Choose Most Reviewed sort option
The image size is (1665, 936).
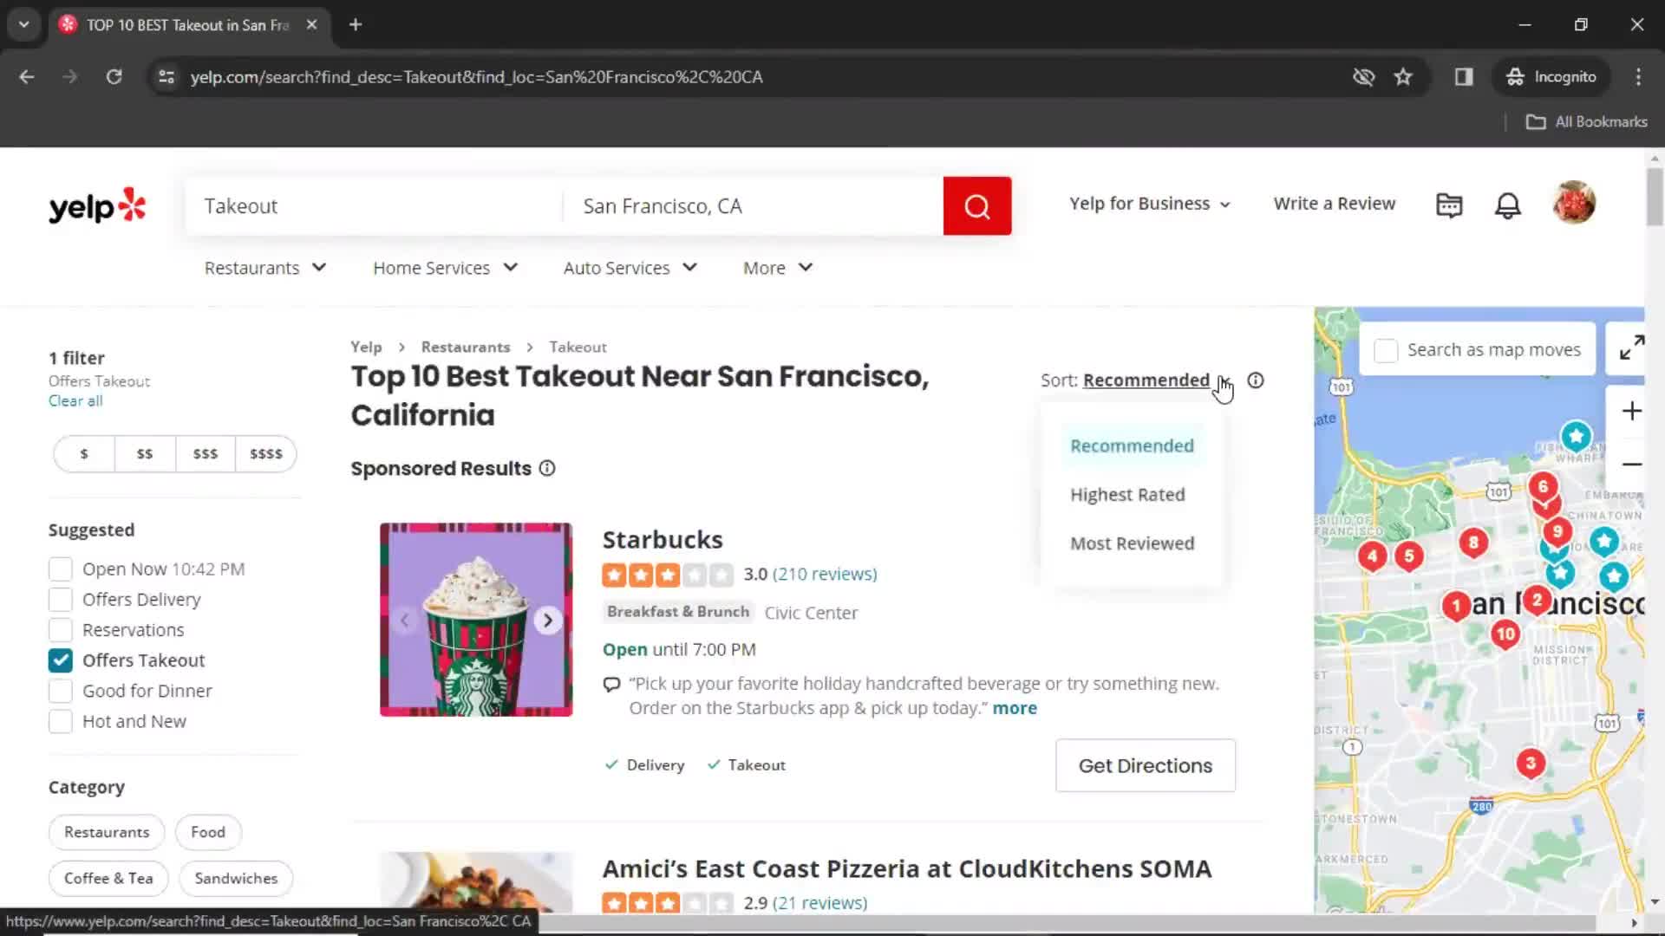[x=1132, y=543]
